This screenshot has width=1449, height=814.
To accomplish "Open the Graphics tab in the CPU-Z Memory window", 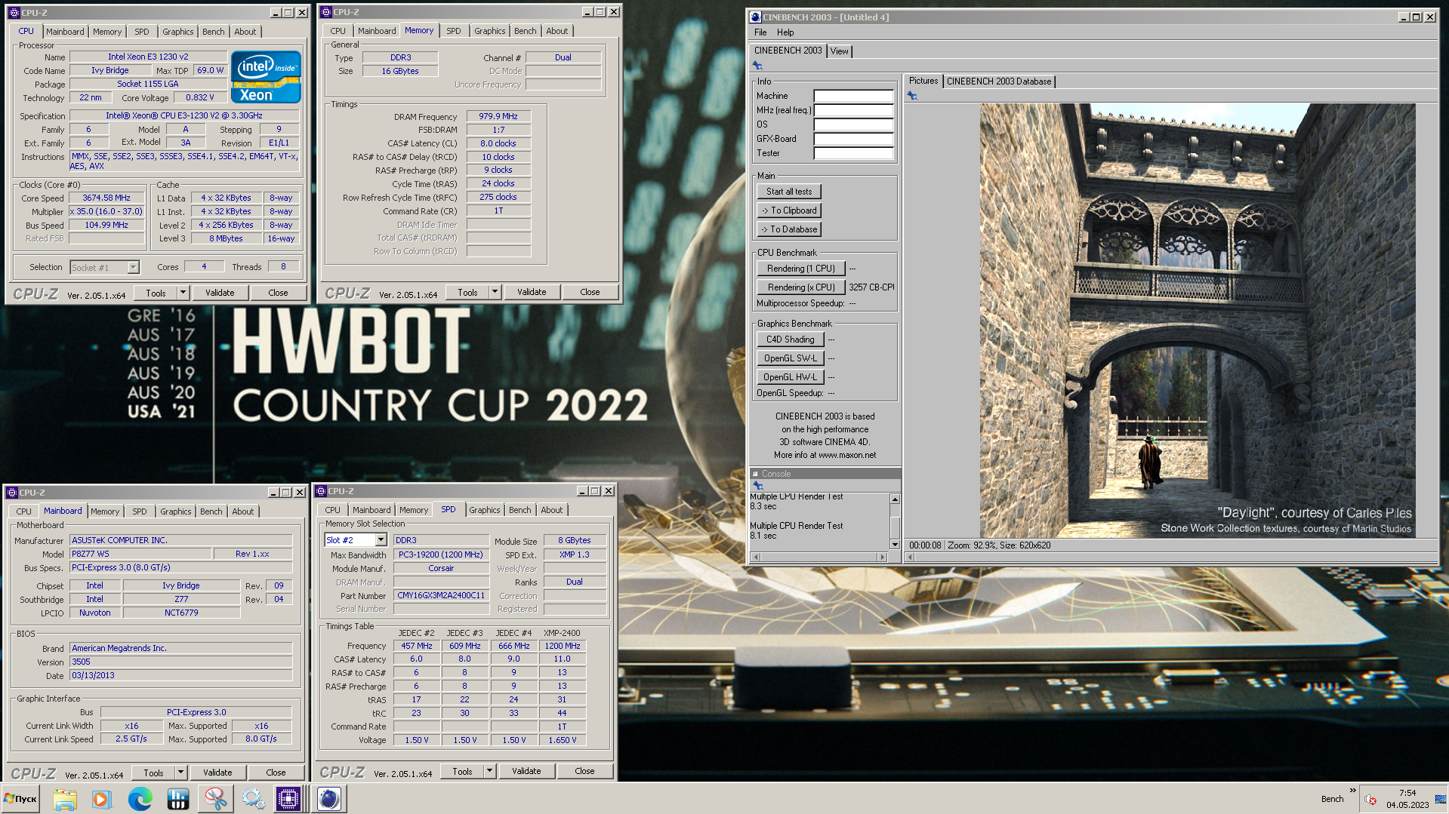I will 489,31.
